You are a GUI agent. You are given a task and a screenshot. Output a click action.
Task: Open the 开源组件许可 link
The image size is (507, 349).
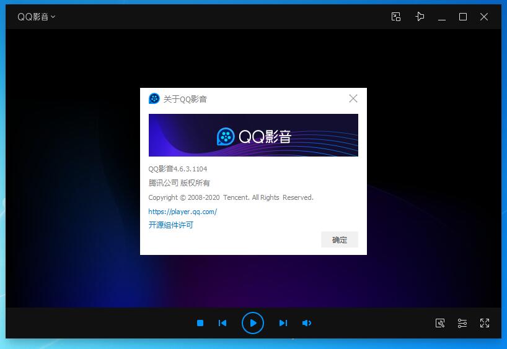click(x=170, y=225)
